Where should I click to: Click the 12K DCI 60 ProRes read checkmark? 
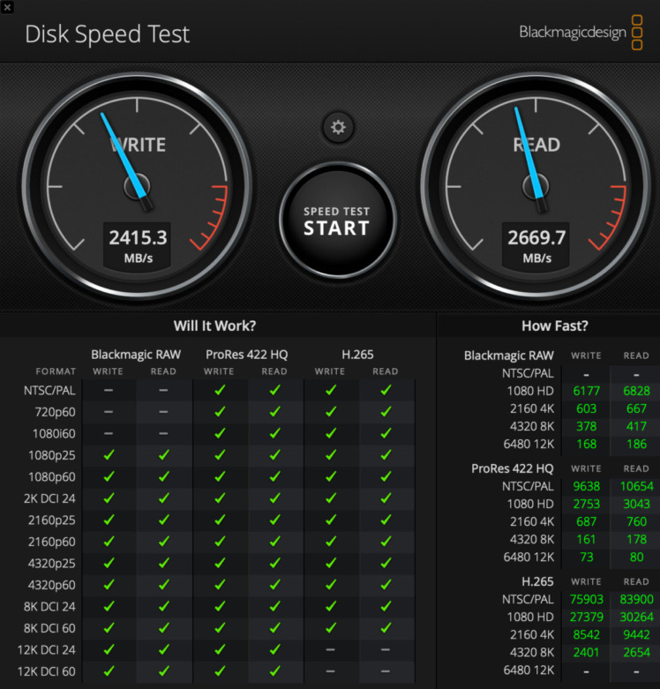(x=274, y=671)
